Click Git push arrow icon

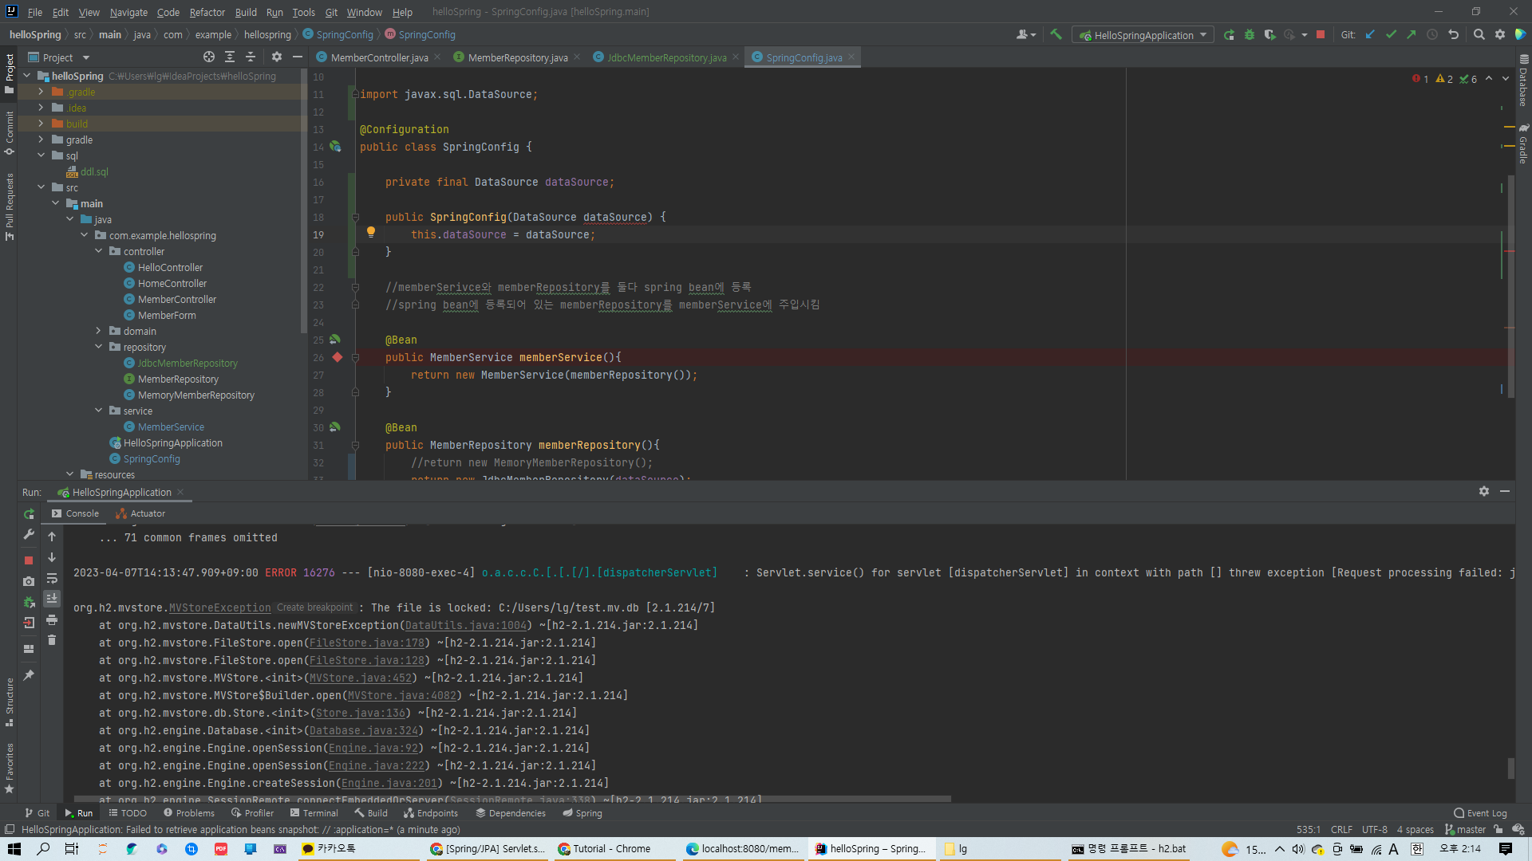1412,34
